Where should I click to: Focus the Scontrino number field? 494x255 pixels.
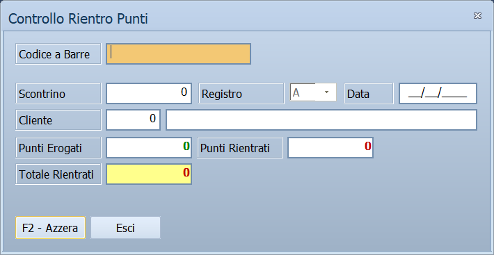pyautogui.click(x=149, y=93)
